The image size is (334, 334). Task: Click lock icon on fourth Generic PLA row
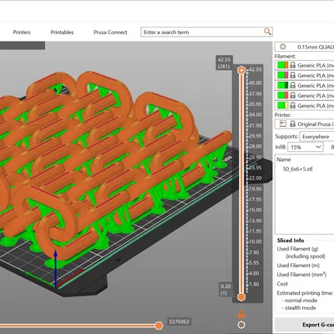292,95
